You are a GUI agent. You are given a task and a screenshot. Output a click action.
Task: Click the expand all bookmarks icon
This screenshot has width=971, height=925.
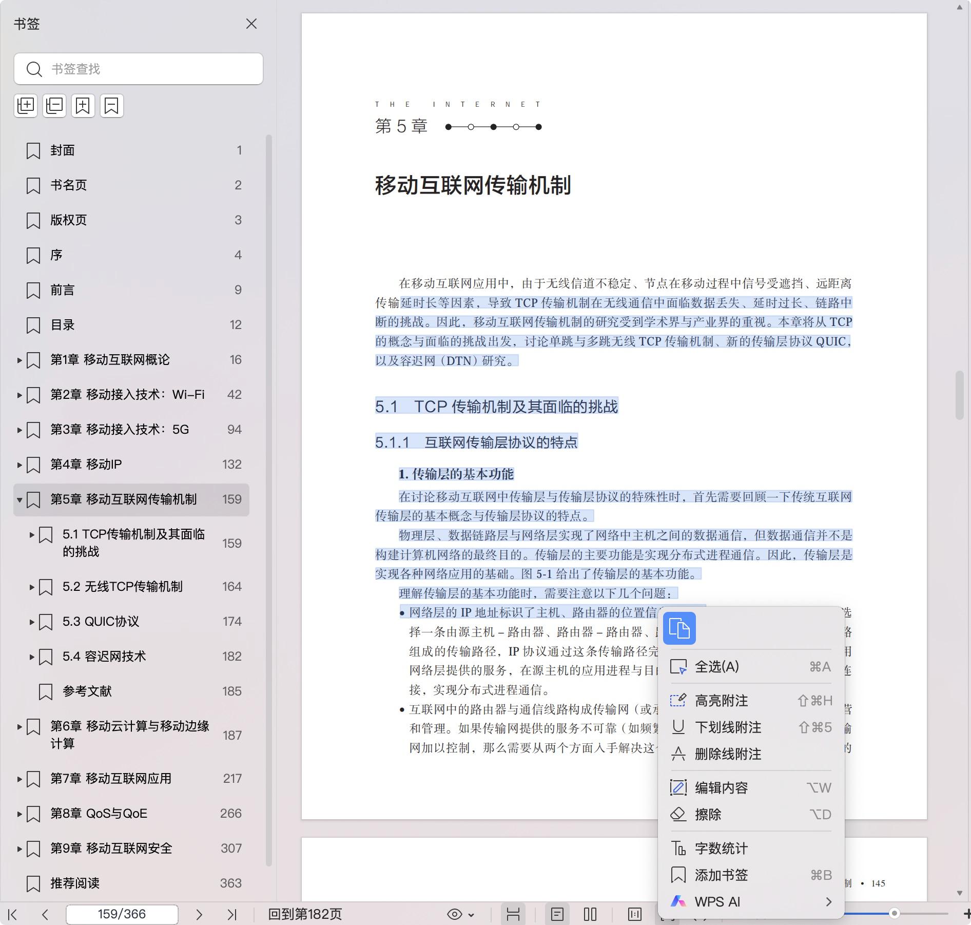26,106
